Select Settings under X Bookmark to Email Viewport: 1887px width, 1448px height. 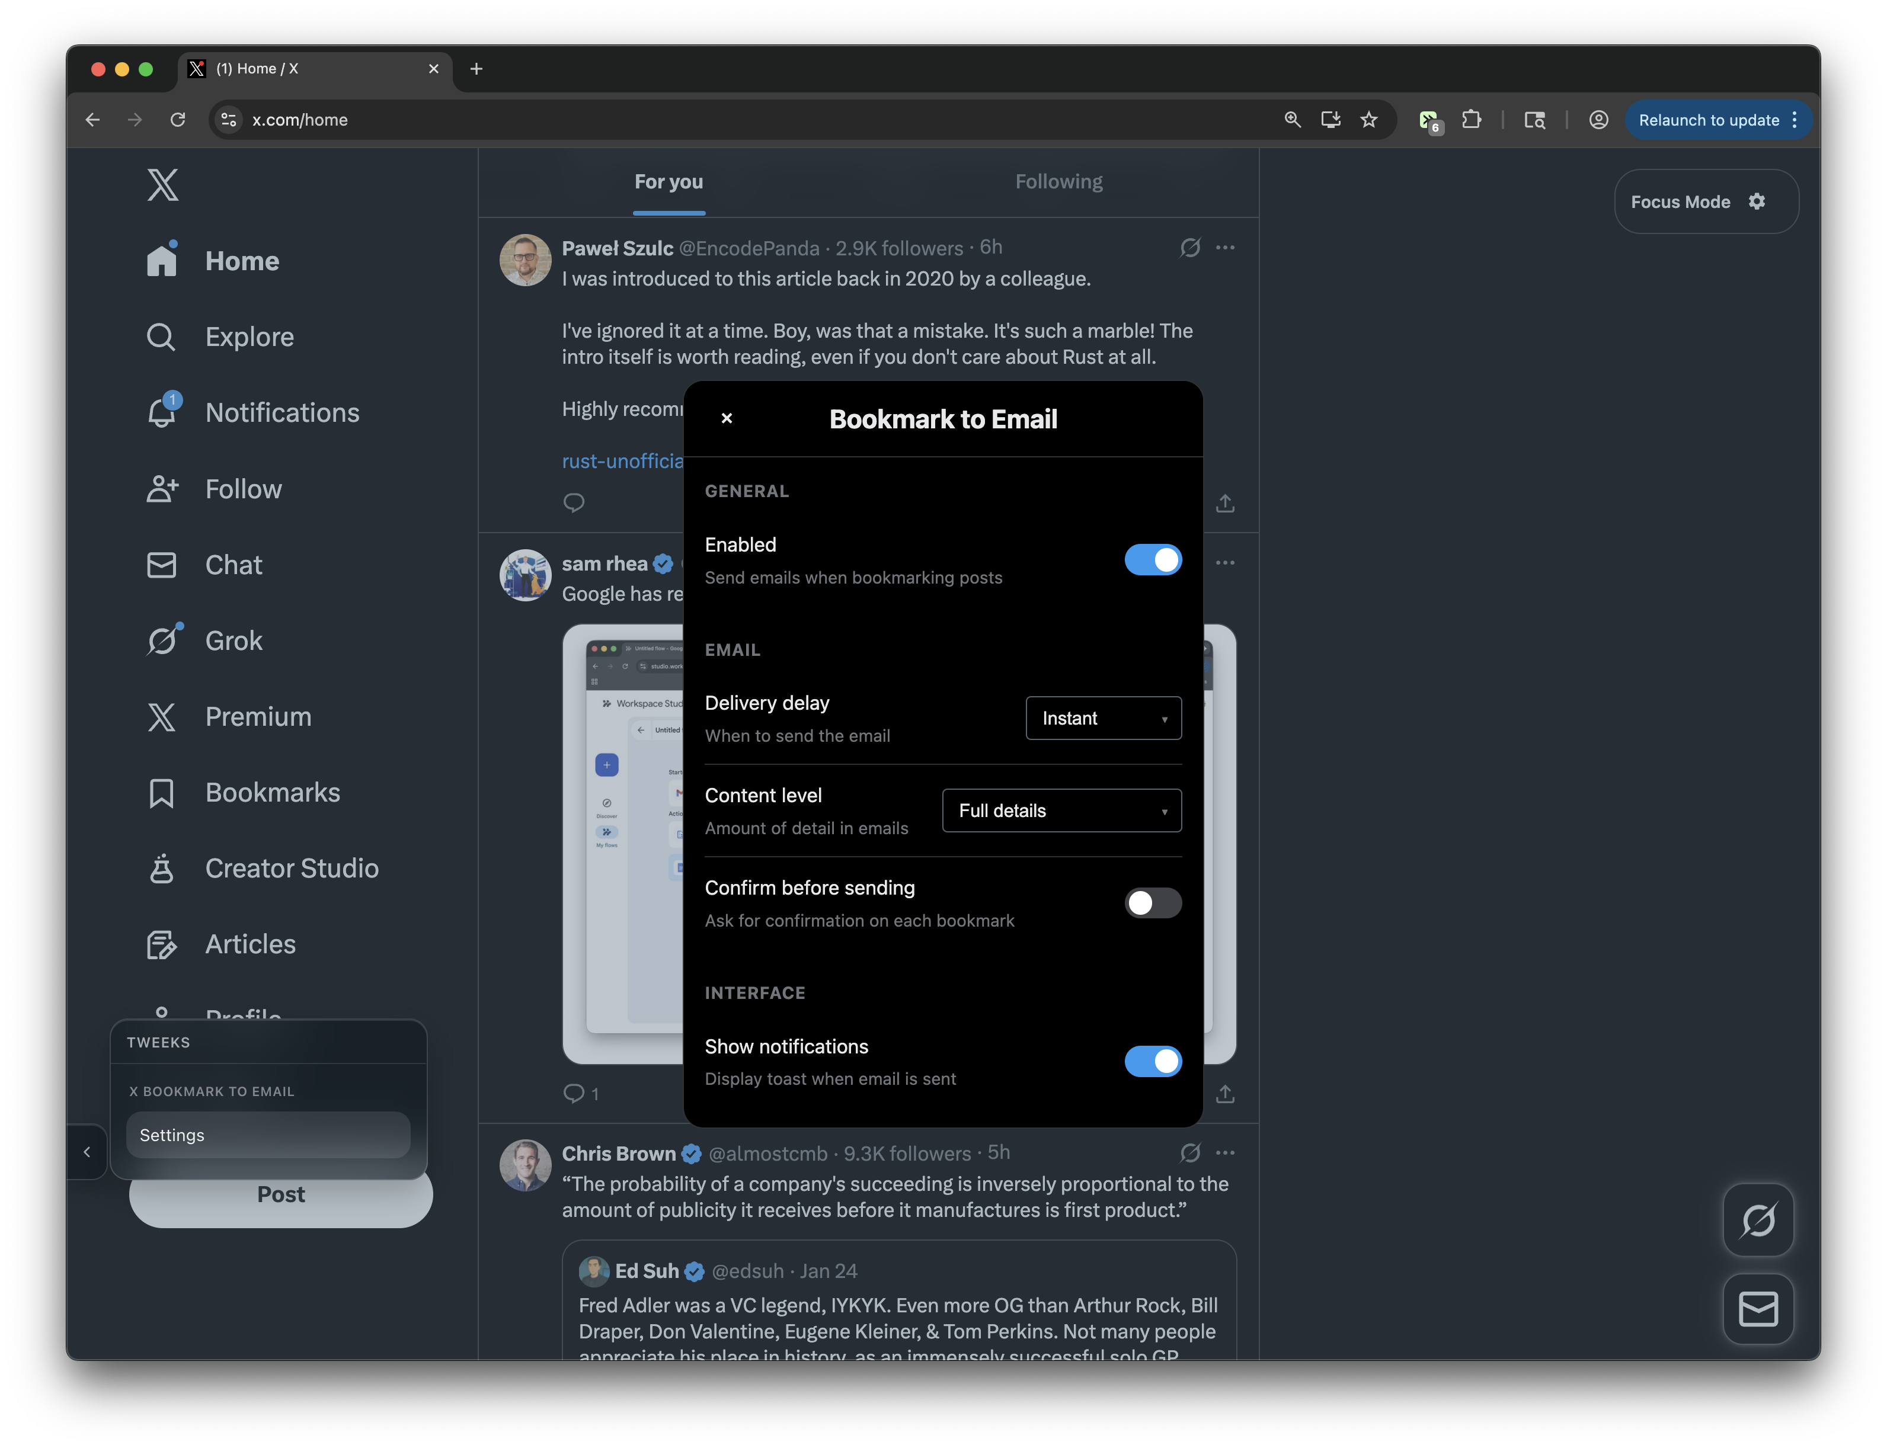point(268,1135)
